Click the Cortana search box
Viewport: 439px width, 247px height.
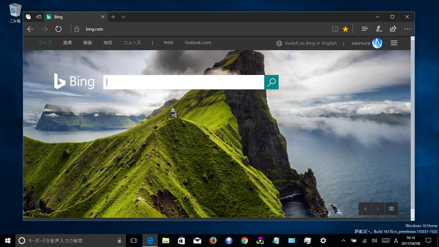coord(71,241)
